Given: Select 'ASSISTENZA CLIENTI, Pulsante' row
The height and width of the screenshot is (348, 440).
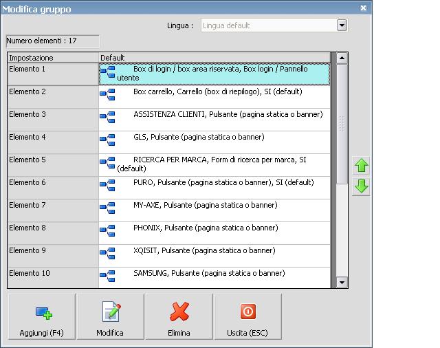Looking at the screenshot, I should [x=214, y=120].
